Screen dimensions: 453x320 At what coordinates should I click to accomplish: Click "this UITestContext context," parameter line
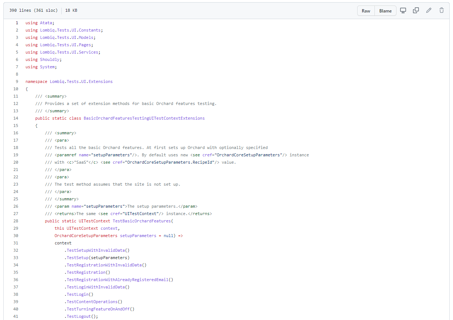[x=87, y=228]
